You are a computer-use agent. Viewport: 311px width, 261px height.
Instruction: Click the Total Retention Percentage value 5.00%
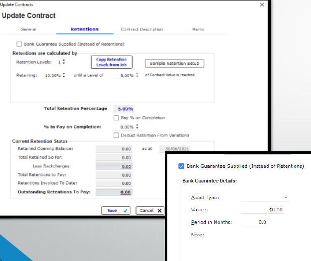124,109
